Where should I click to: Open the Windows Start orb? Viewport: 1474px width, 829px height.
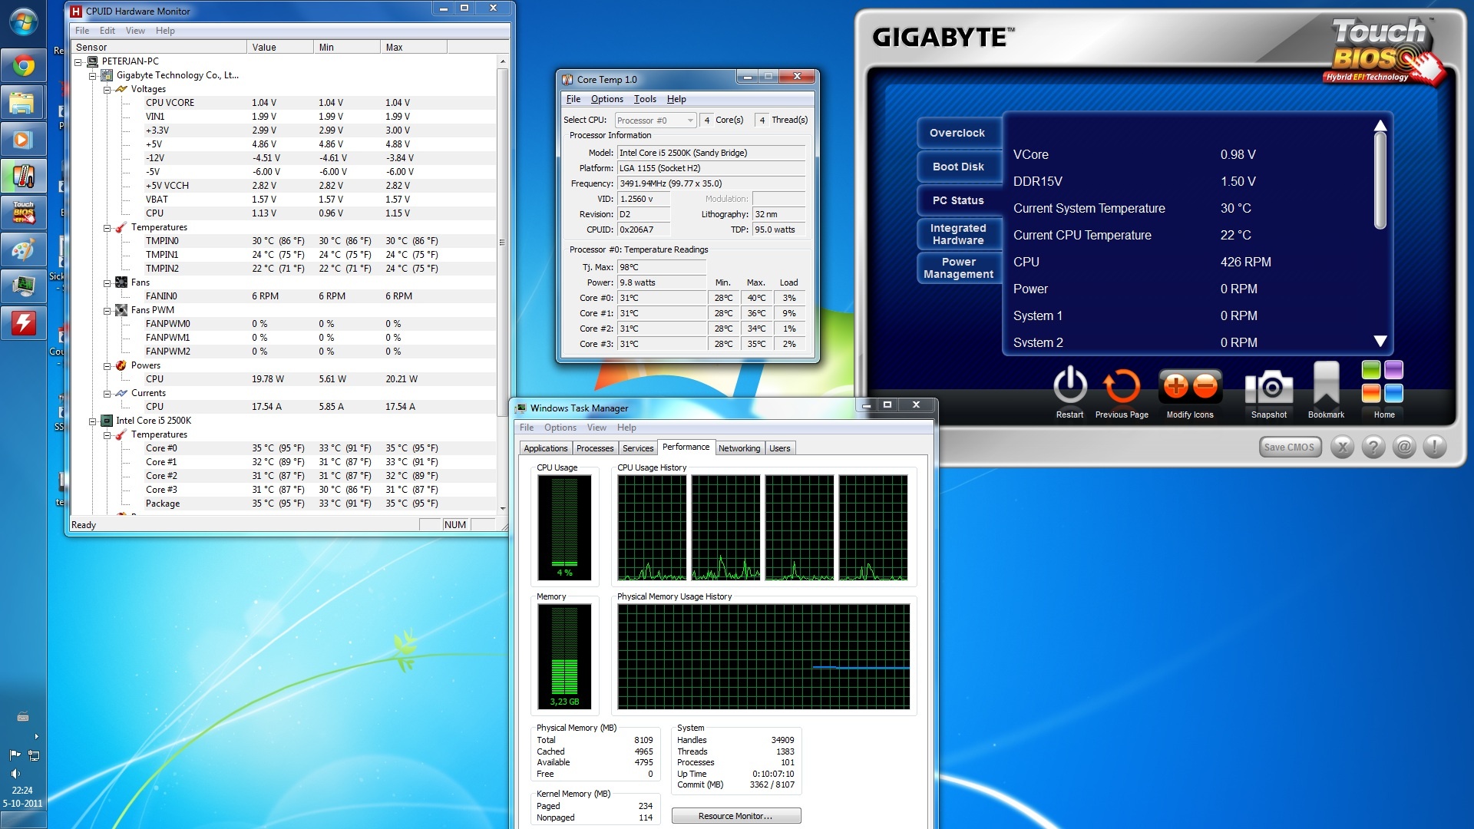pos(23,22)
